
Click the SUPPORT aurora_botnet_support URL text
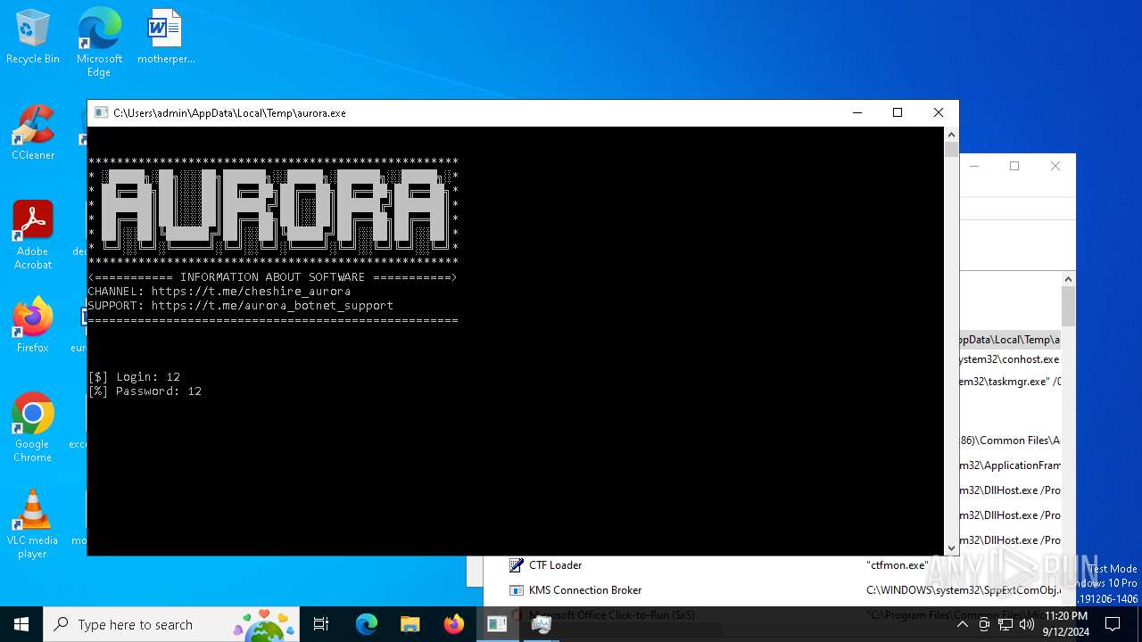272,305
